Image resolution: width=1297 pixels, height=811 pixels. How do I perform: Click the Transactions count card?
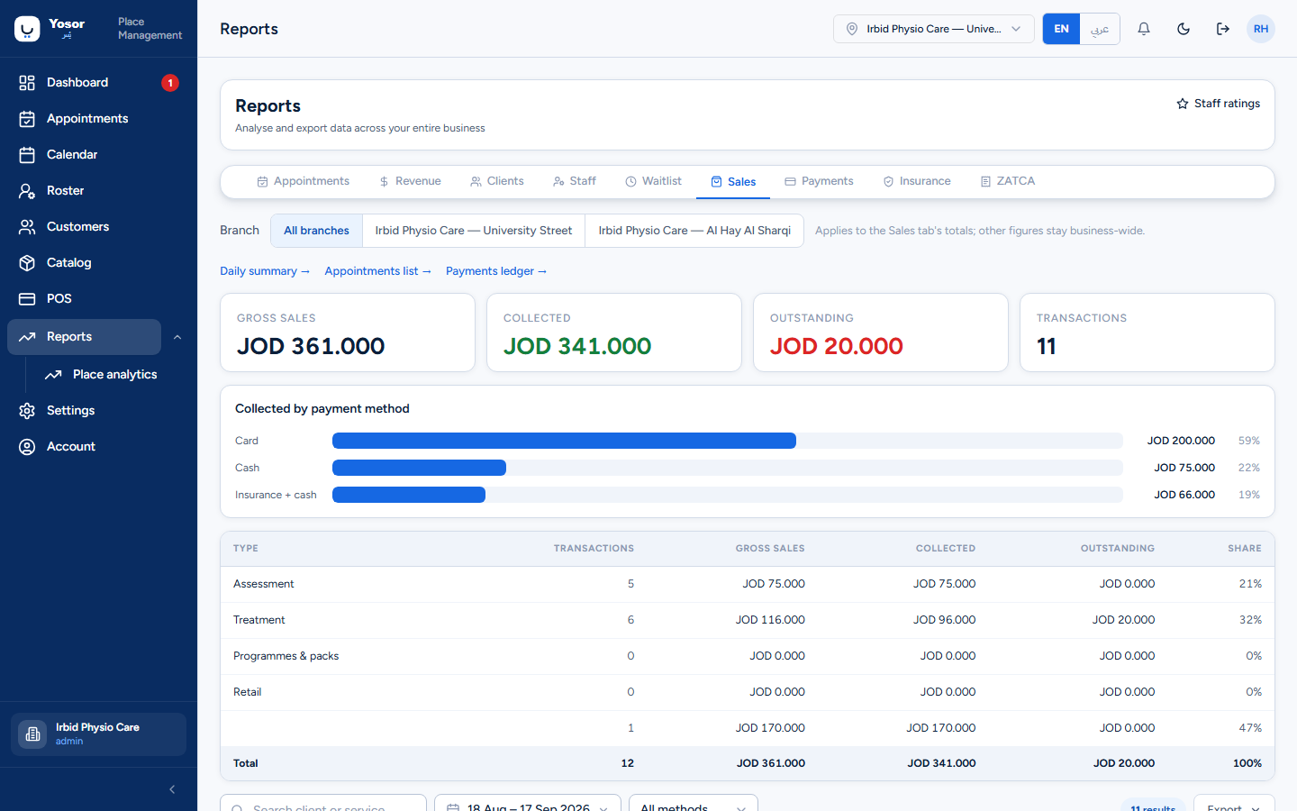coord(1147,333)
